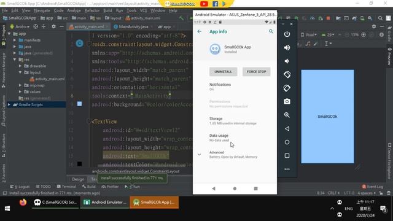Select activity_main.xml in project tree
393x221 pixels.
tap(47, 79)
